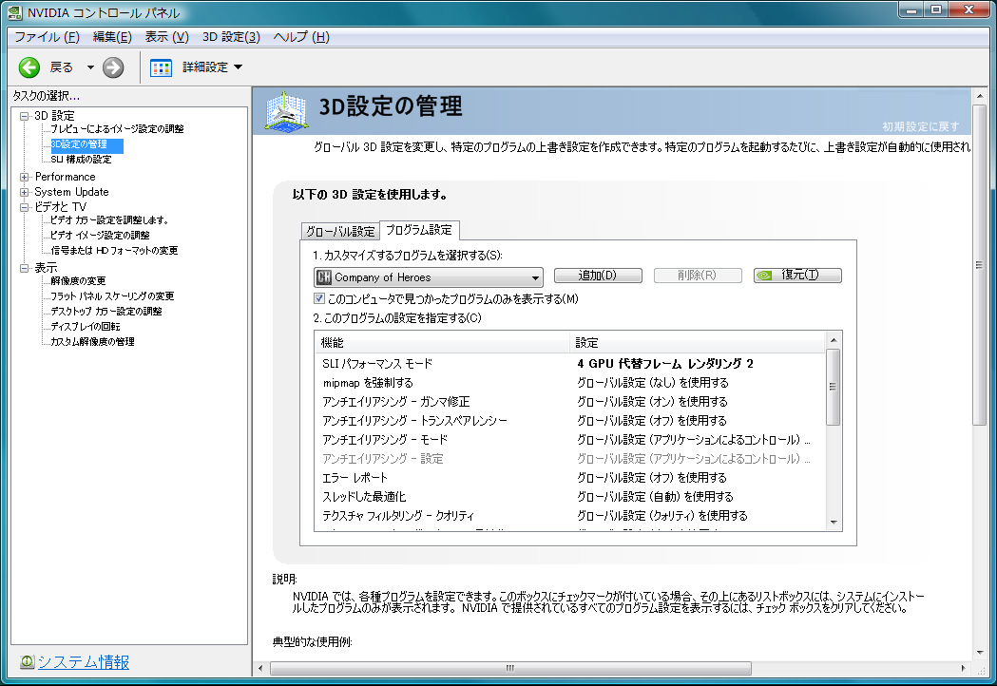Select 解像度の変更 tree item
The width and height of the screenshot is (997, 686).
click(78, 281)
